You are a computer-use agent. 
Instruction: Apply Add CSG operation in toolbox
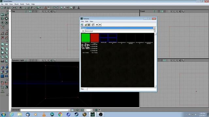point(2,68)
